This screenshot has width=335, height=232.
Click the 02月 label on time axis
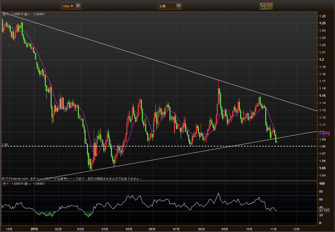(59, 229)
